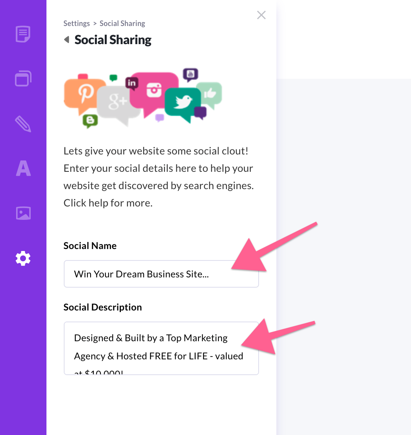411x435 pixels.
Task: Close the Social Sharing panel with X
Action: [x=261, y=15]
